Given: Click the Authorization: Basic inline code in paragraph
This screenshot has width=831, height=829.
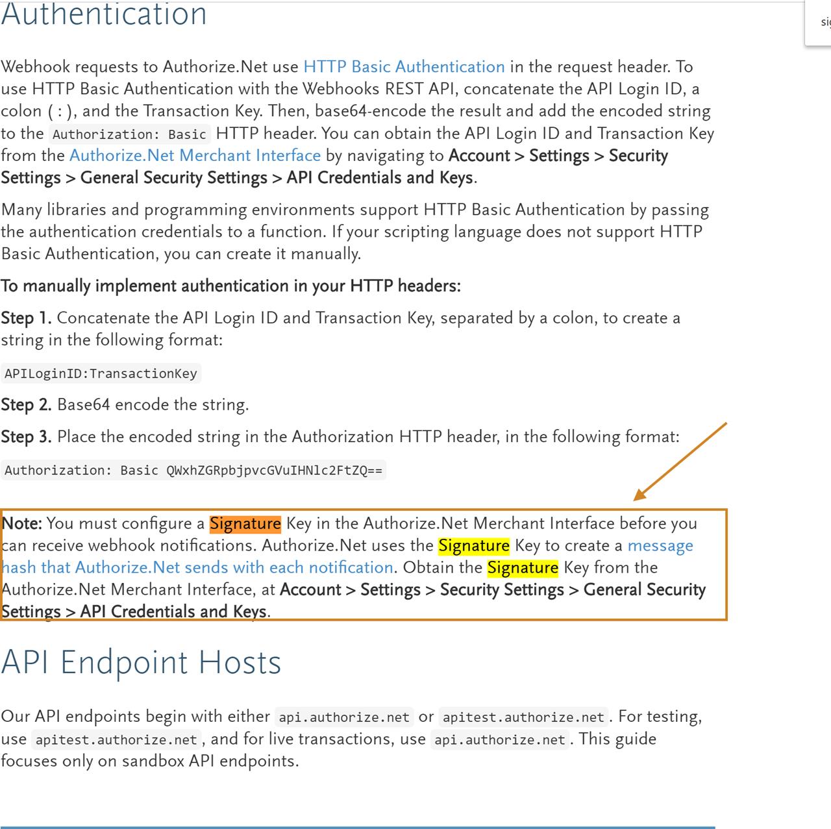Looking at the screenshot, I should pyautogui.click(x=129, y=134).
